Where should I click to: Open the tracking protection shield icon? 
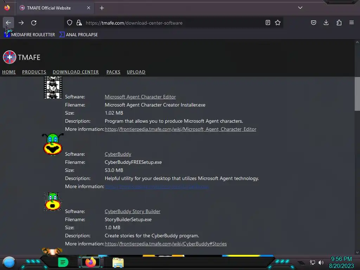pyautogui.click(x=70, y=23)
